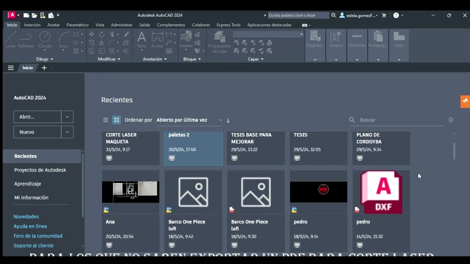470x264 pixels.
Task: Open the hamburger menu beside Inicio tab
Action: pos(11,68)
